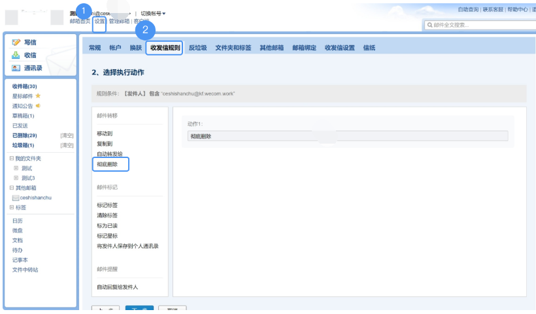Click the speaker icon beside 通知公告
This screenshot has width=536, height=314.
(38, 106)
